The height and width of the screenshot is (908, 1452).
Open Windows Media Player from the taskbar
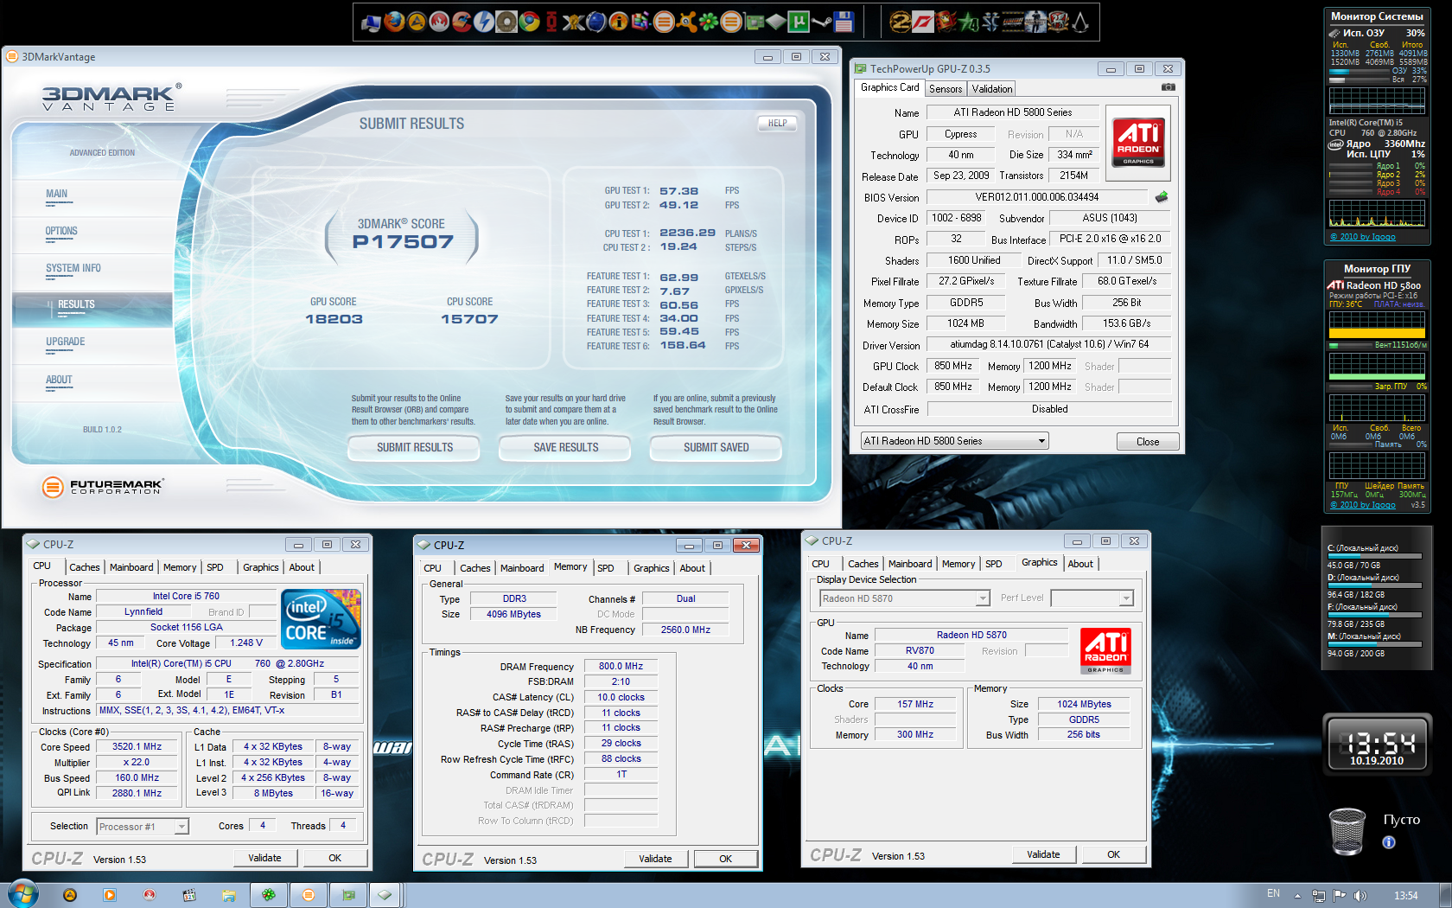[110, 895]
